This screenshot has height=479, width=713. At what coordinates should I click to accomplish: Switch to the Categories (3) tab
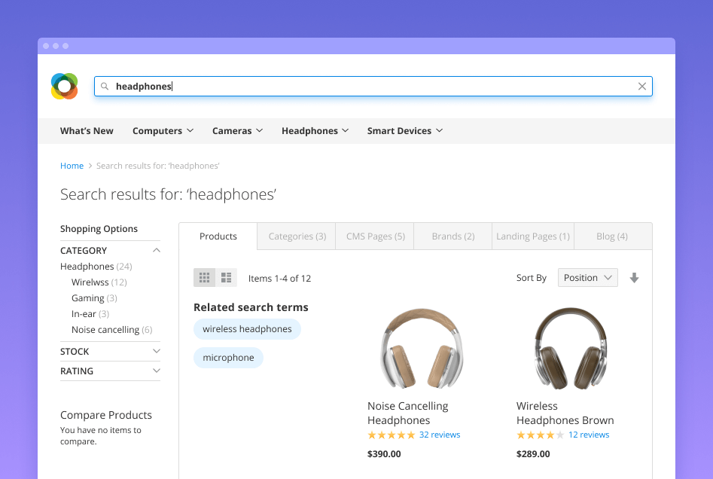[x=297, y=236]
